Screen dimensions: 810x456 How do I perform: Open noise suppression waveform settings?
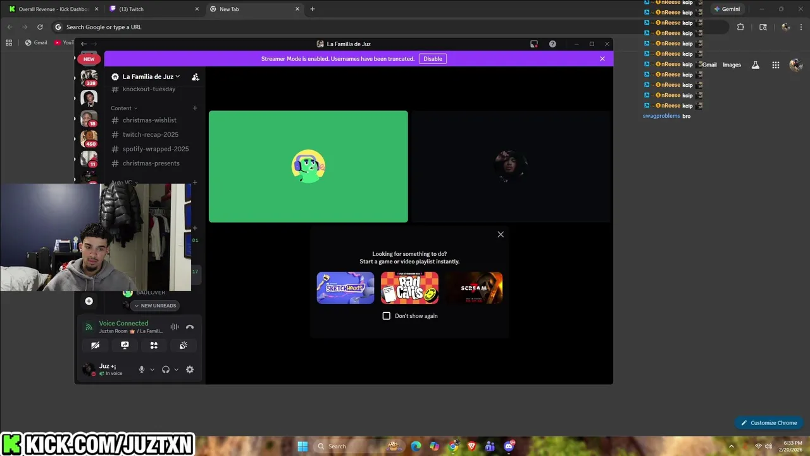[175, 327]
